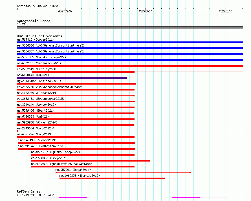Open dgv2913n152 (Chaisson2019) variant label
The image size is (251, 201).
pos(39,81)
